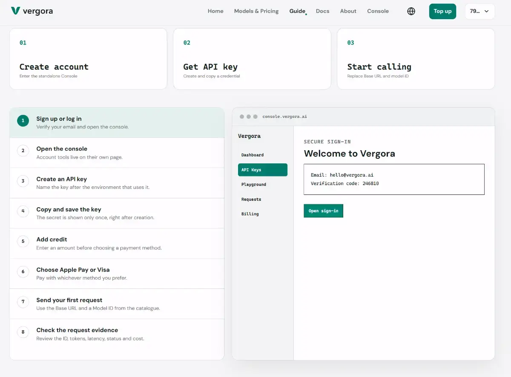Select step 4 Copy and save the key
Screen dimensions: 511x377
pyautogui.click(x=117, y=213)
